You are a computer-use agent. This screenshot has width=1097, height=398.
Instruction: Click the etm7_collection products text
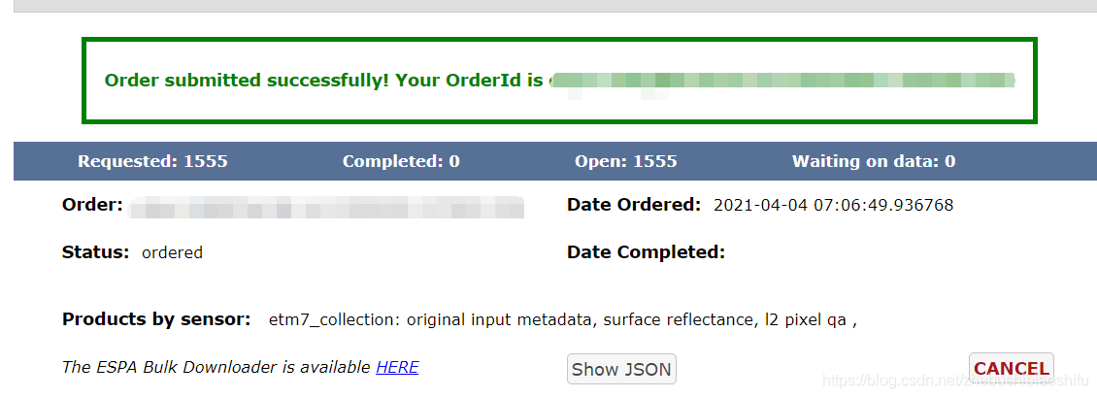[562, 319]
